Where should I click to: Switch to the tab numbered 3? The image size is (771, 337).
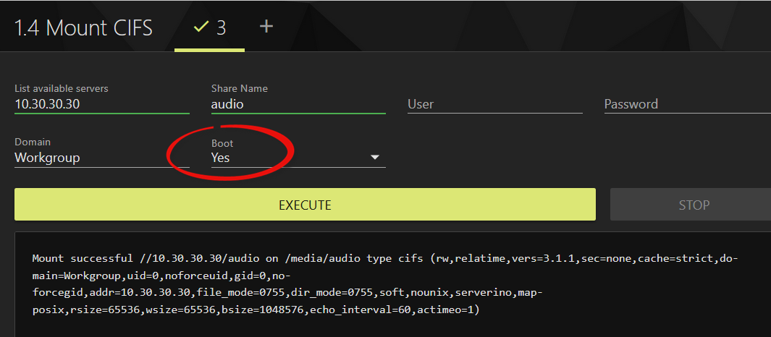click(221, 27)
